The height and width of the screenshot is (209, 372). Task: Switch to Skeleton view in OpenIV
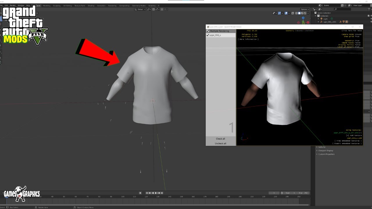[x=309, y=30]
